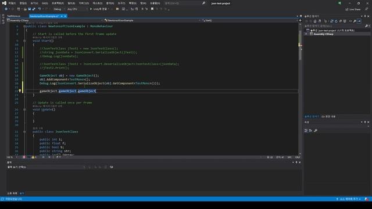Click the word wrap icon in Output toolbar
The image size is (372, 209).
point(111,167)
